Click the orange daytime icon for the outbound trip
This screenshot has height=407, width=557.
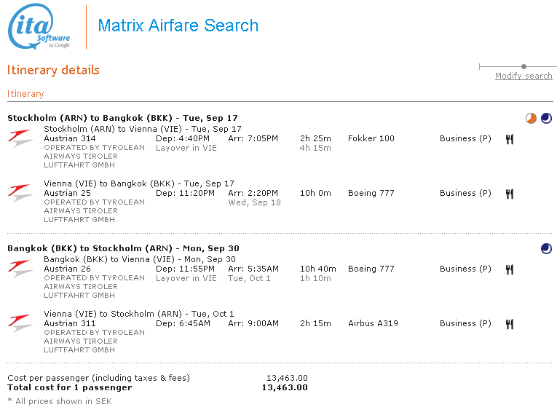(x=531, y=118)
